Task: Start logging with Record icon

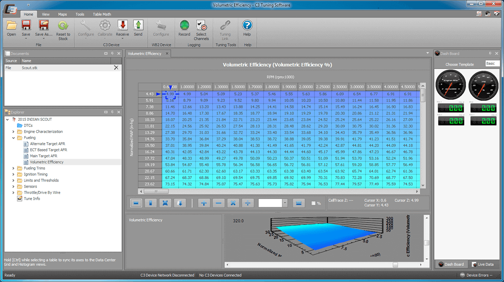Action: (x=185, y=25)
